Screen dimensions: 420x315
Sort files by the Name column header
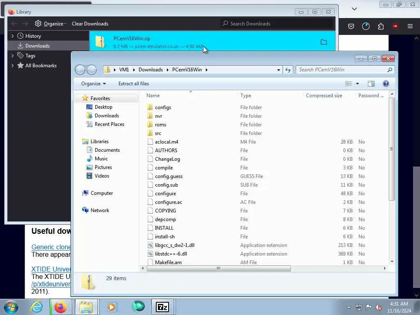153,95
